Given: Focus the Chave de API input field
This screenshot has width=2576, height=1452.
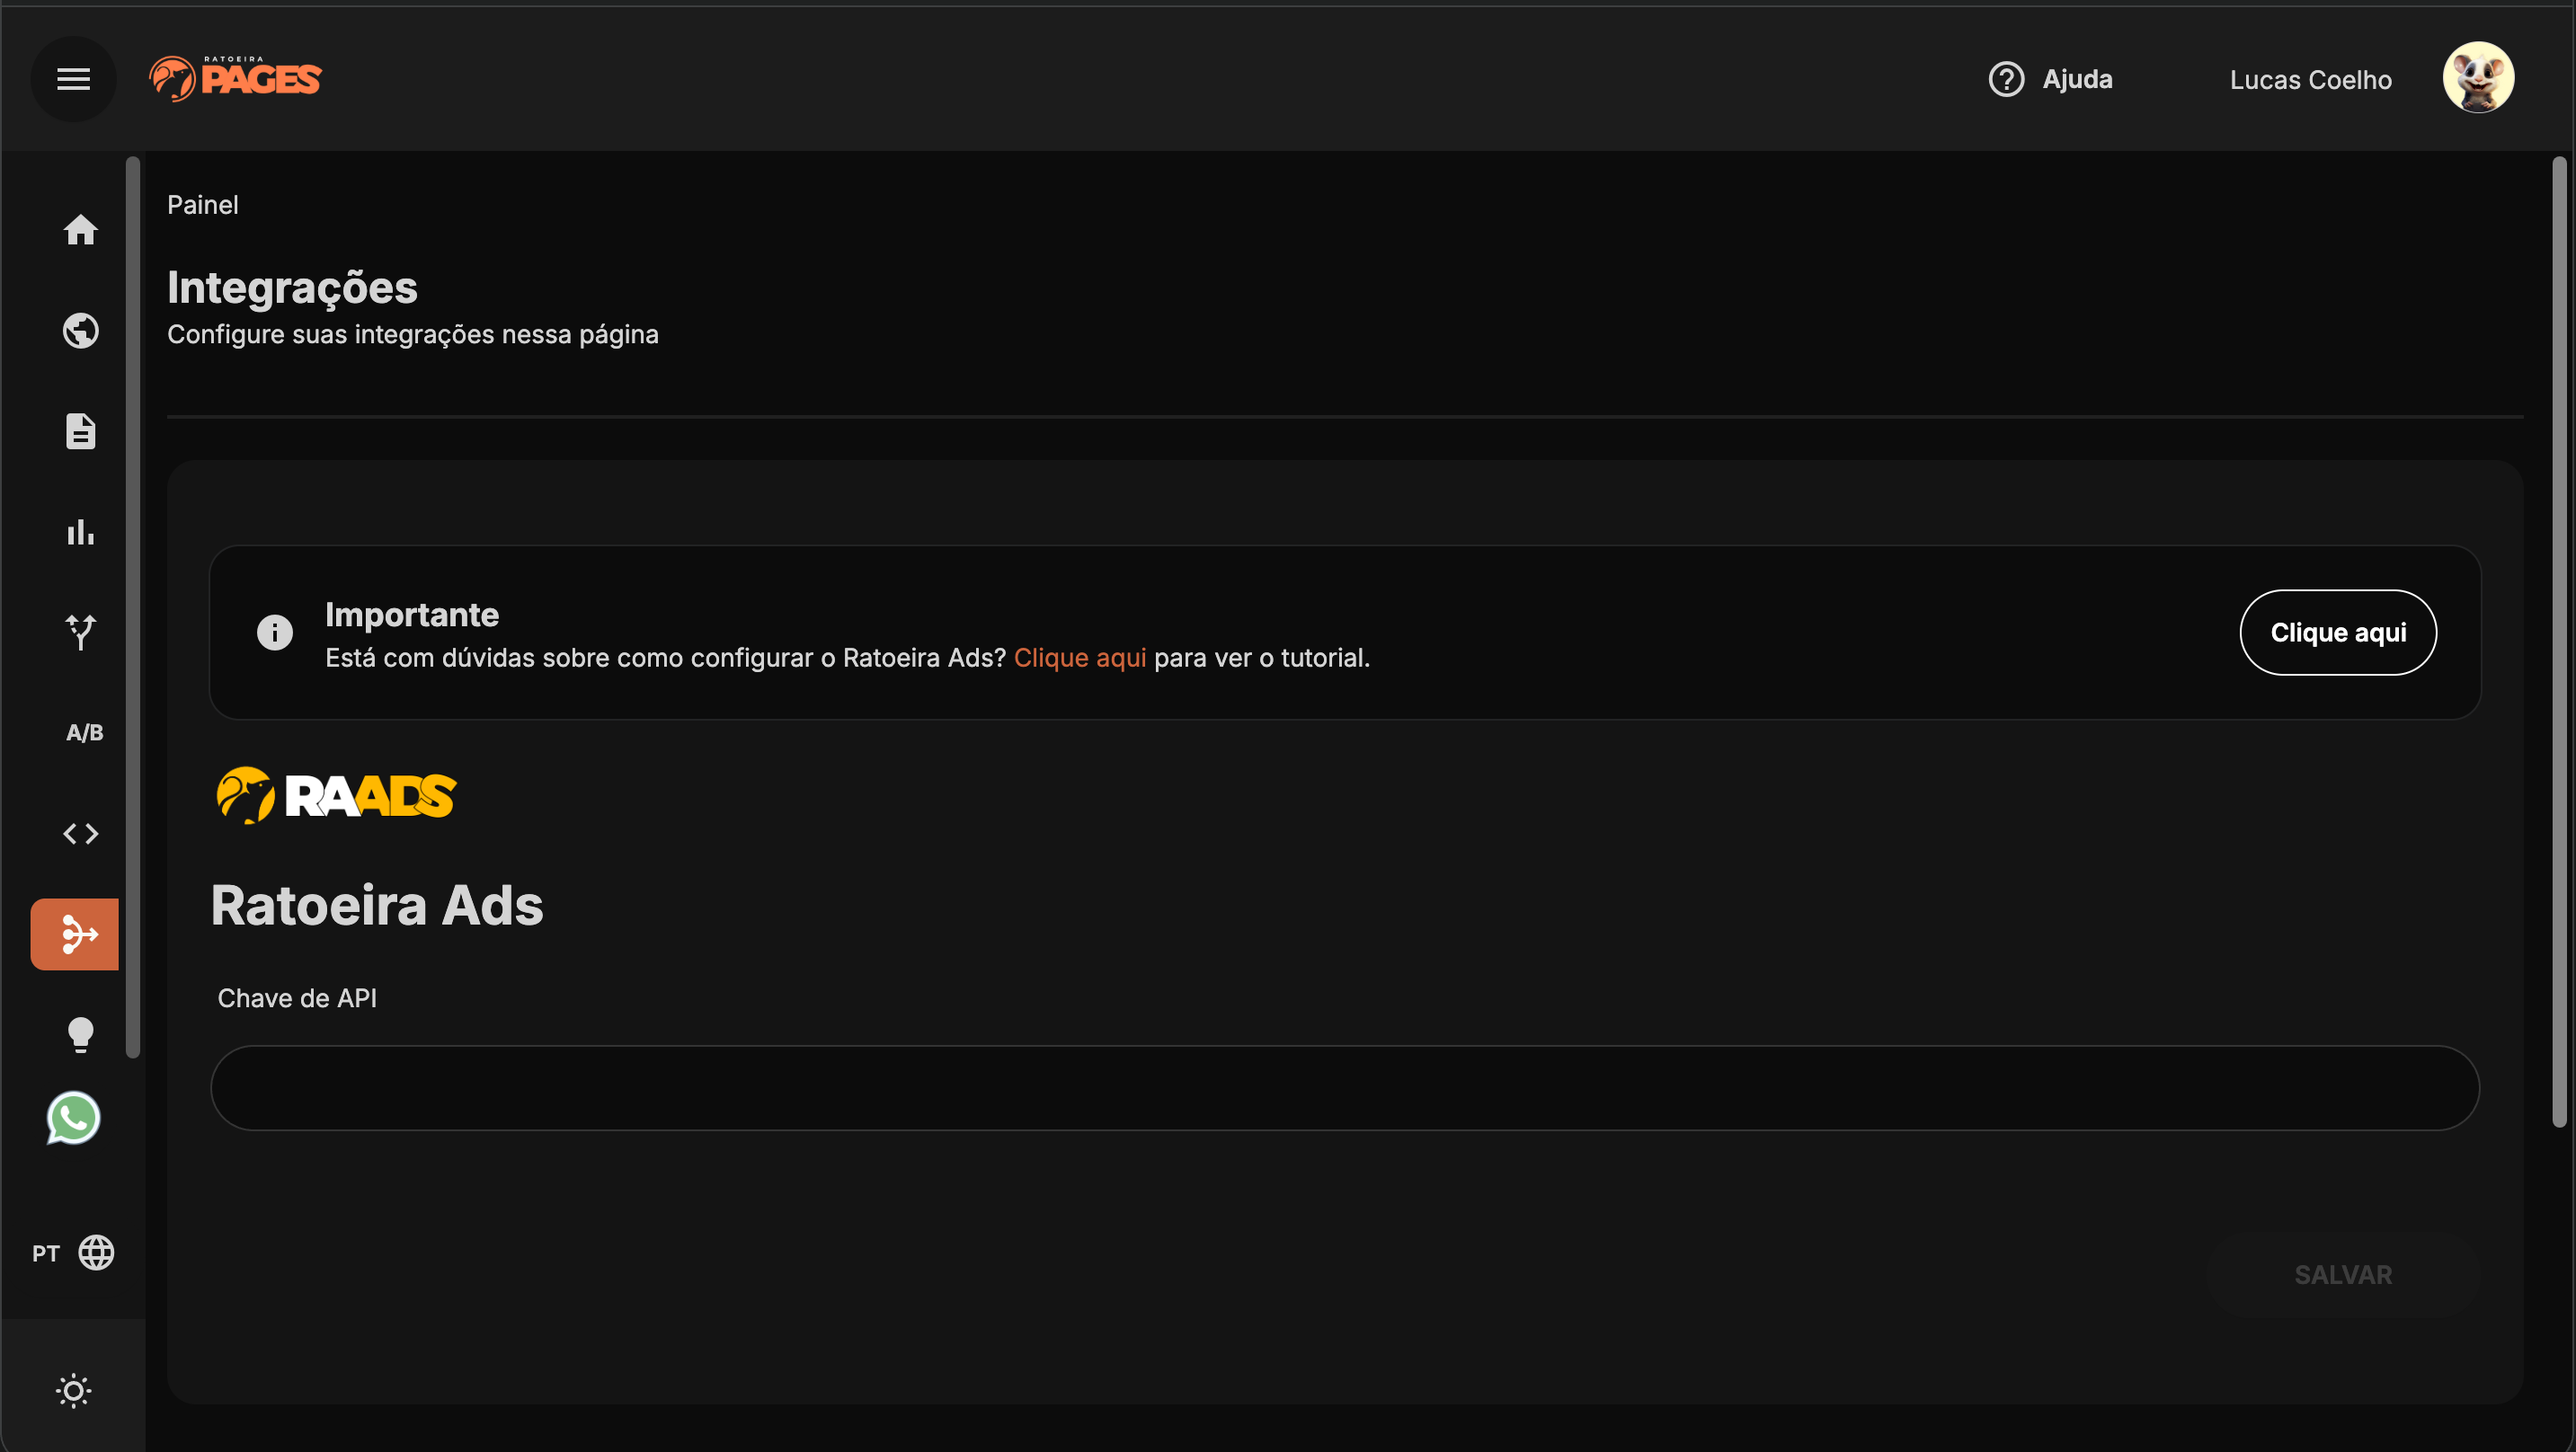Looking at the screenshot, I should click(1345, 1088).
